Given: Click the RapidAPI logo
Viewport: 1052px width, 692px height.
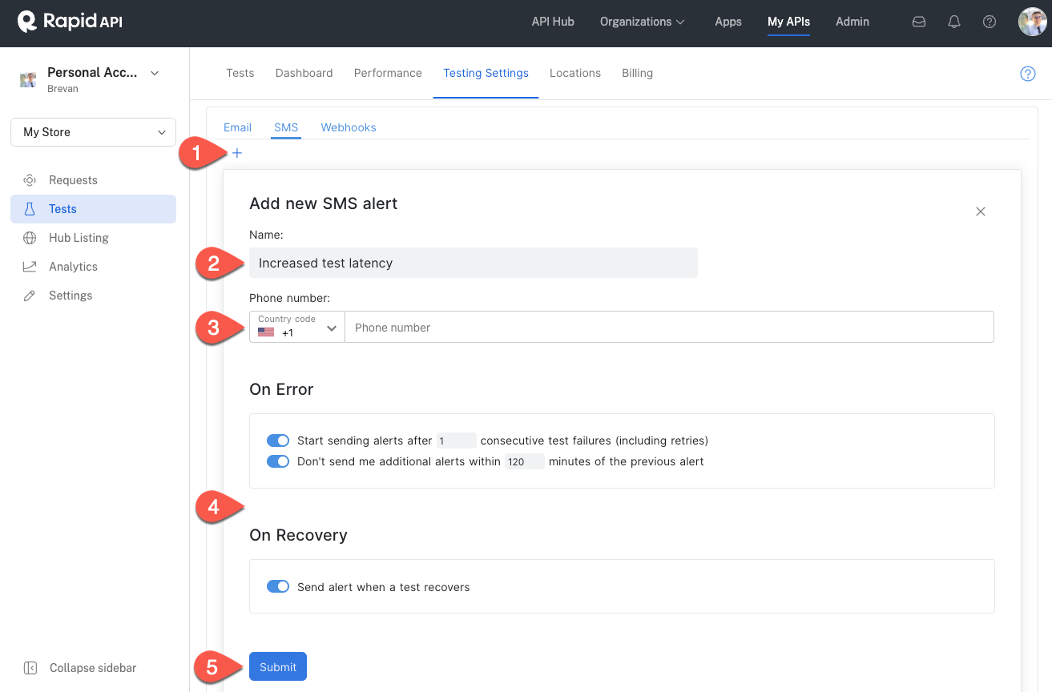Looking at the screenshot, I should coord(70,22).
